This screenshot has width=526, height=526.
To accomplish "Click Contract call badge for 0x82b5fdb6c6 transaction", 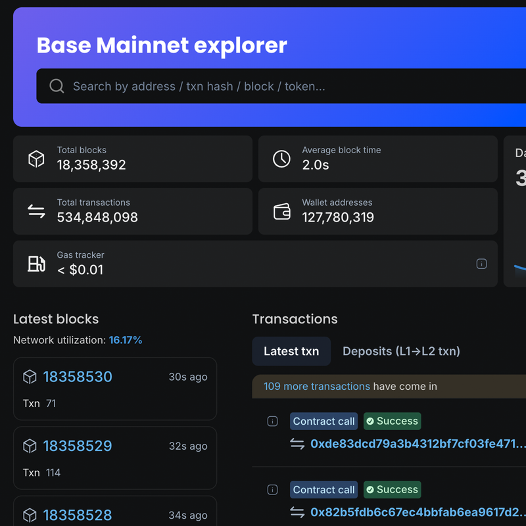I will tap(323, 489).
